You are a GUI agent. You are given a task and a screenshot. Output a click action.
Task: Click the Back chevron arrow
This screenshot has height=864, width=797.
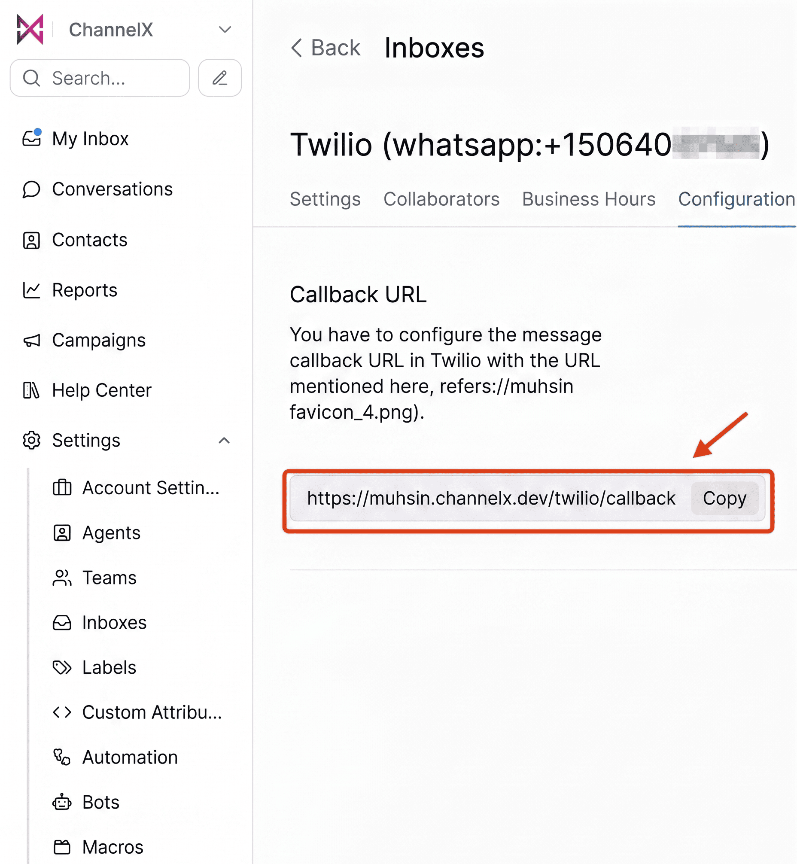click(296, 47)
